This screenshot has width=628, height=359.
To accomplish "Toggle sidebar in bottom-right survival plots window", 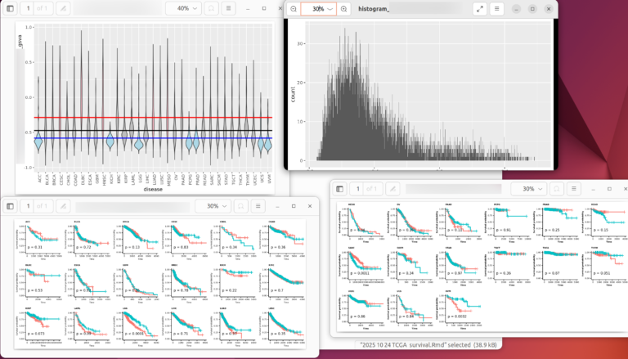I will pyautogui.click(x=340, y=188).
